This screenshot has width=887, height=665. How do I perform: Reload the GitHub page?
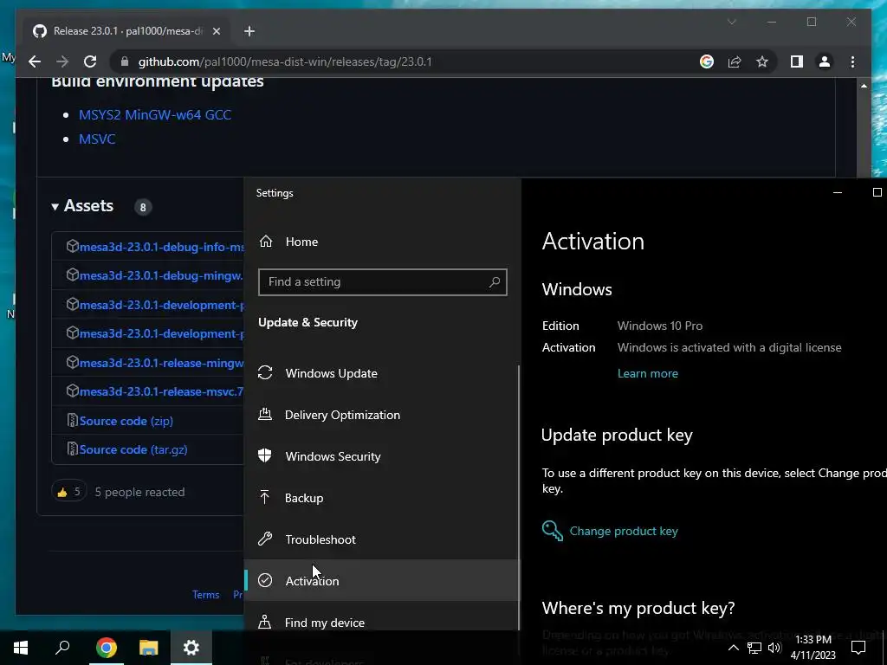(90, 61)
